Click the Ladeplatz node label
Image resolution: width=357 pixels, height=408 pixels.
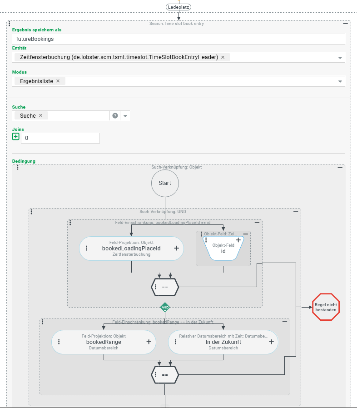coord(178,7)
